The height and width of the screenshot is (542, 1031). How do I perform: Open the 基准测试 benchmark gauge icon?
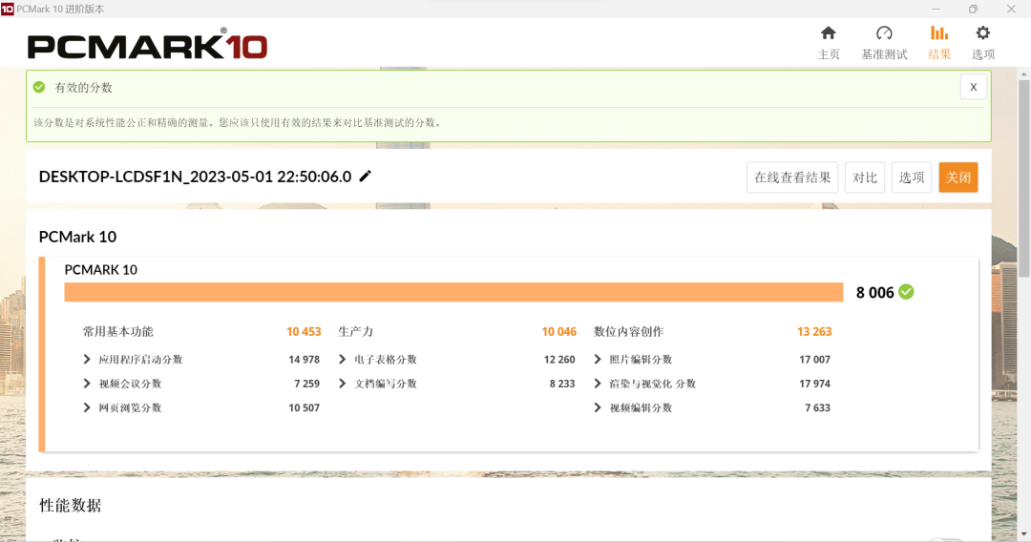pos(884,32)
